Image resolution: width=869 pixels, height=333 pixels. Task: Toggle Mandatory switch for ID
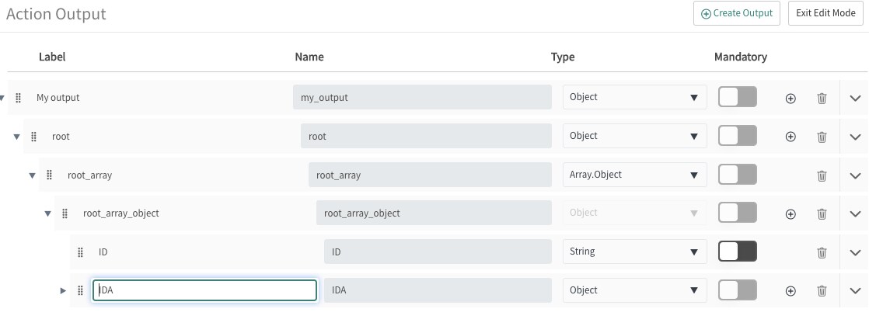coord(738,251)
